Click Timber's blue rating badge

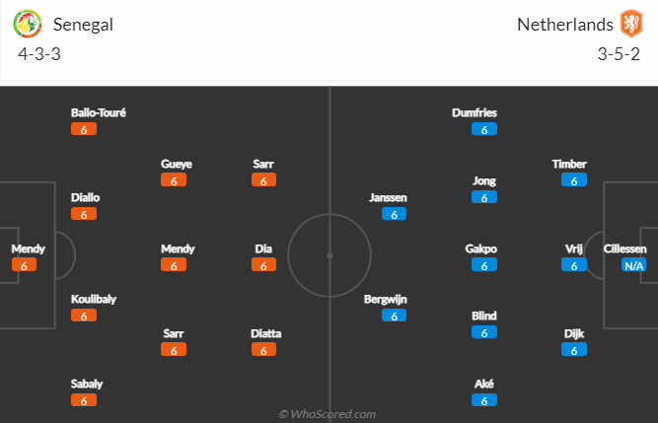tap(574, 180)
